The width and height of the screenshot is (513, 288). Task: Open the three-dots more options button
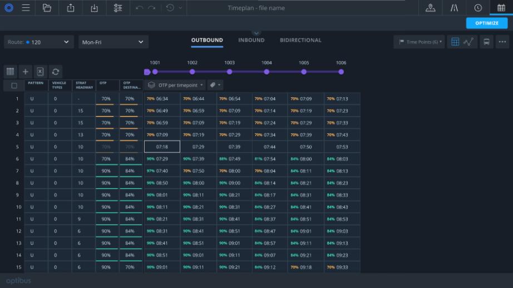[x=502, y=42]
